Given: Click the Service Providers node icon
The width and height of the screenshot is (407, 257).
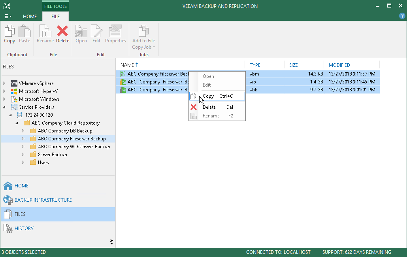Looking at the screenshot, I should (x=14, y=107).
